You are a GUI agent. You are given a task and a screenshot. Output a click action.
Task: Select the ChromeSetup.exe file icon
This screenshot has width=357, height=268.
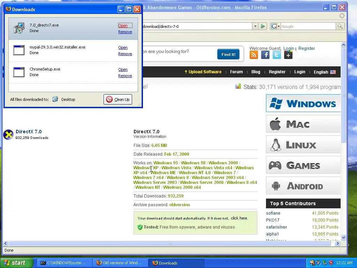point(19,72)
